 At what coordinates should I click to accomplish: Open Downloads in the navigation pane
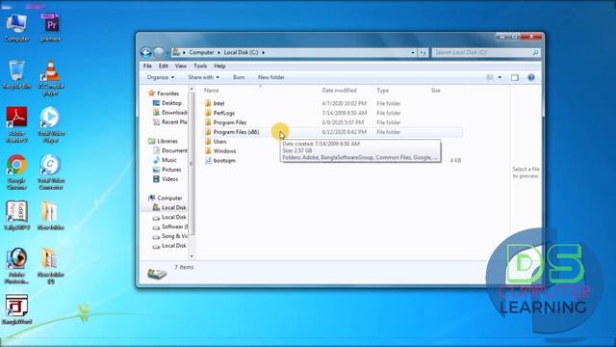[x=170, y=113]
